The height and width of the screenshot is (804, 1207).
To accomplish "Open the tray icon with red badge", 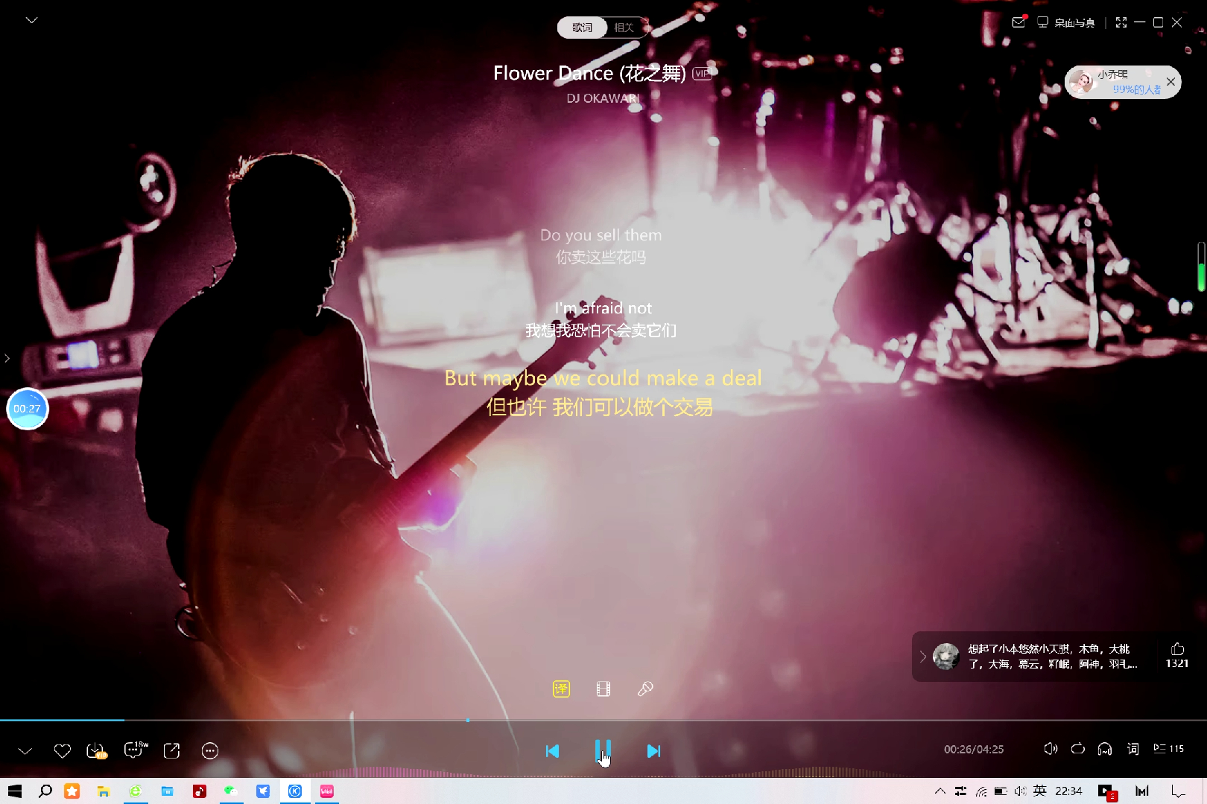I will coord(1107,792).
